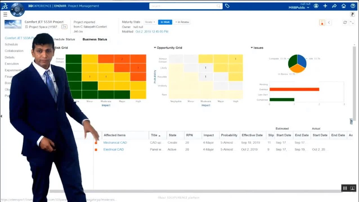The height and width of the screenshot is (202, 359).
Task: Collapse left panel with edge arrow
Action: (1, 116)
